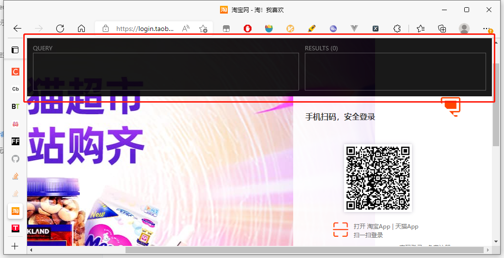504x258 pixels.
Task: Open the browser Settings and more menu
Action: point(487,29)
